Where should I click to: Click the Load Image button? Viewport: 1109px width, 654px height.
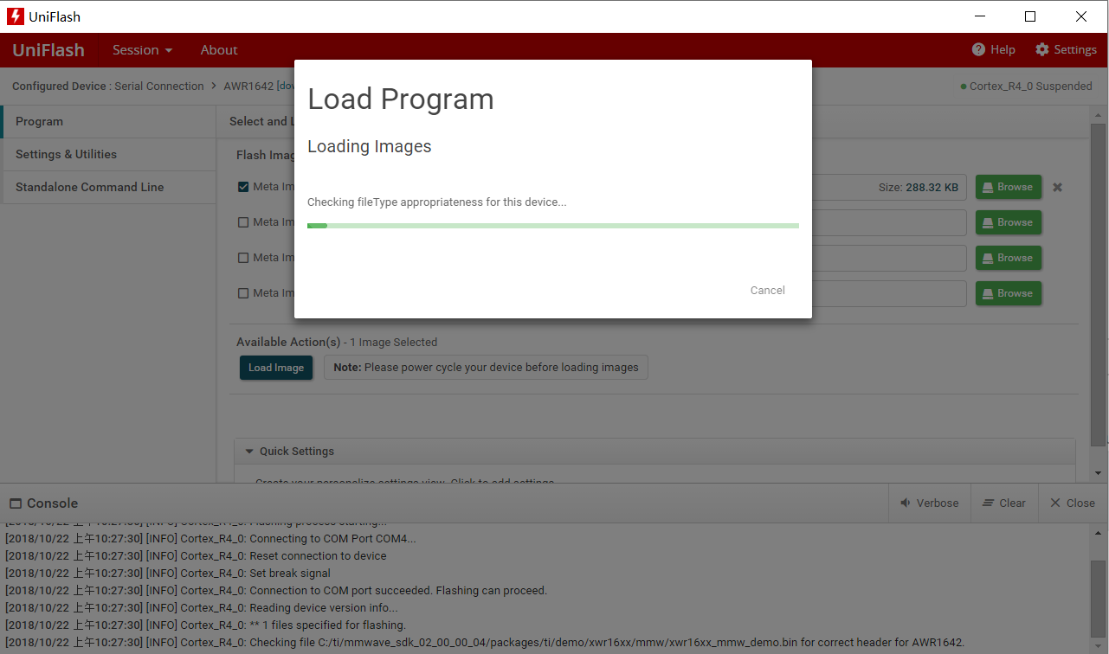pyautogui.click(x=276, y=368)
